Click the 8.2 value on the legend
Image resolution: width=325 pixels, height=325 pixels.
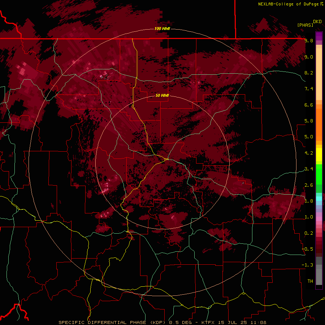[x=309, y=73]
